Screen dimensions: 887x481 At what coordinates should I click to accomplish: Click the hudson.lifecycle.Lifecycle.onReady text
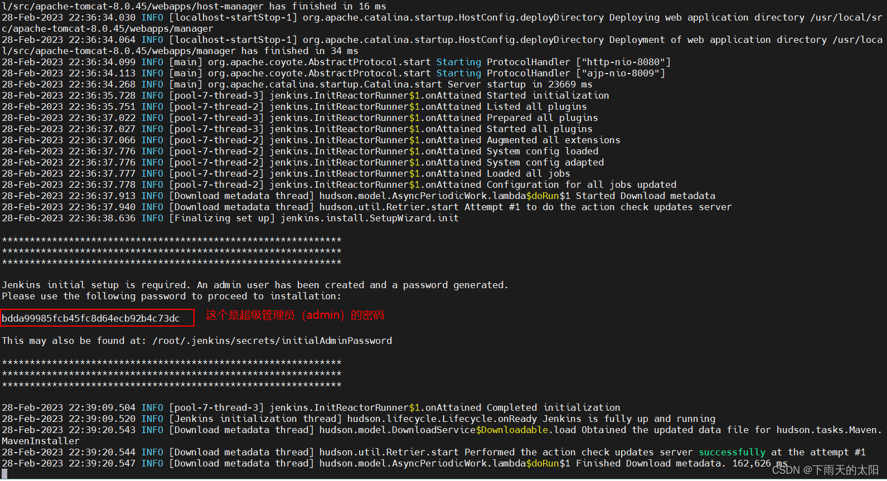coord(442,419)
